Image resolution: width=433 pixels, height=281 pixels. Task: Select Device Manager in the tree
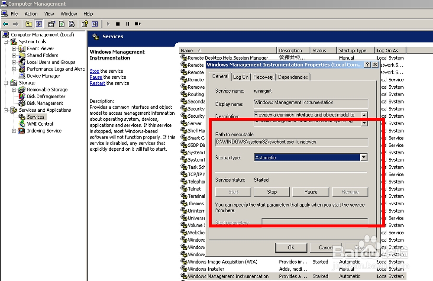pyautogui.click(x=43, y=76)
